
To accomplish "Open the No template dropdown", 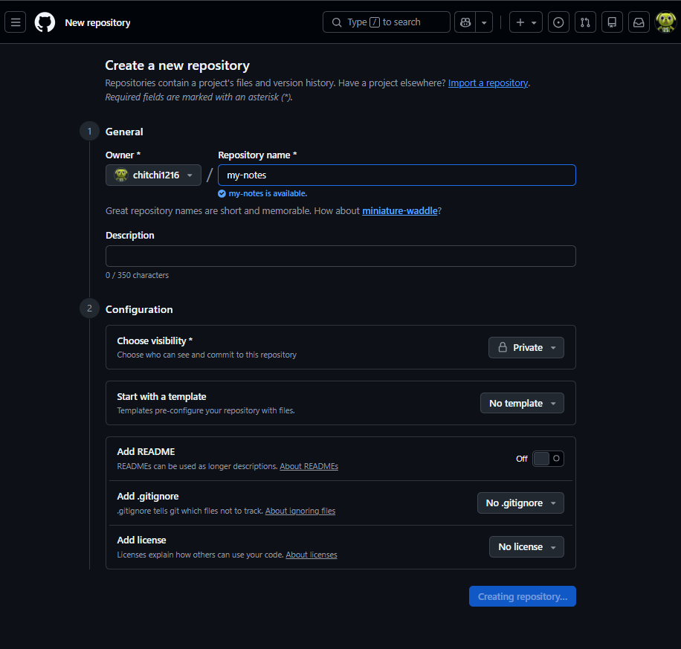I will (522, 403).
